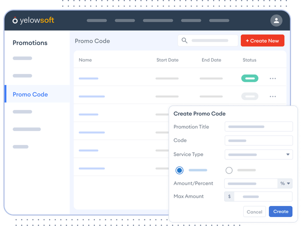301x226 pixels.
Task: Click the search box in Promo Code header
Action: (208, 40)
